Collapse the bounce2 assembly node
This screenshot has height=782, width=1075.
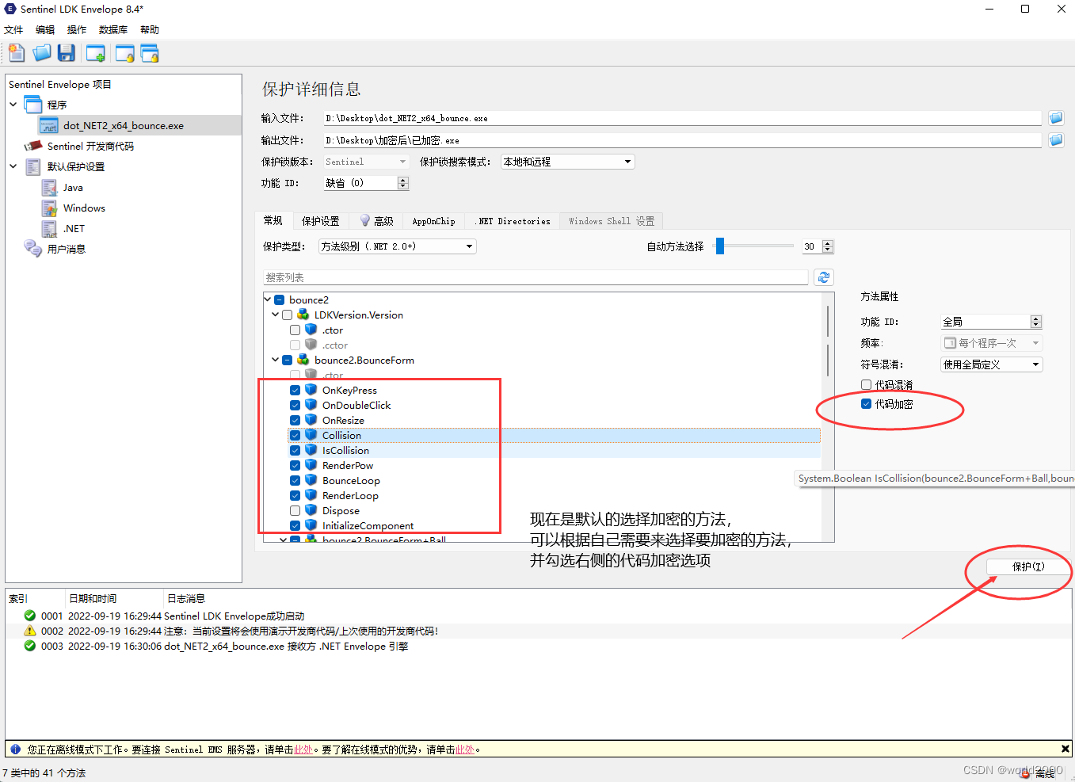[267, 299]
